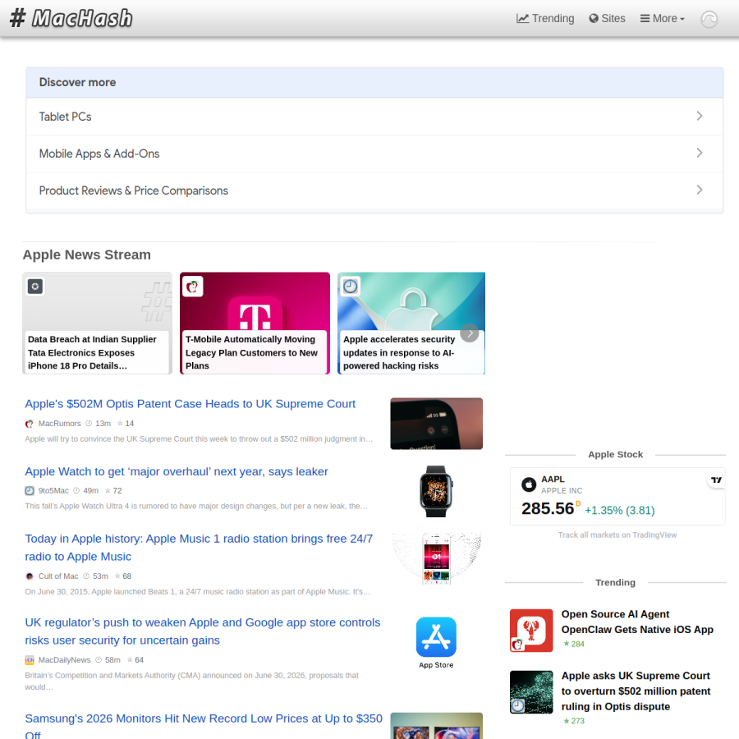Click the MacDailyNews source name
The width and height of the screenshot is (739, 739).
(x=64, y=660)
